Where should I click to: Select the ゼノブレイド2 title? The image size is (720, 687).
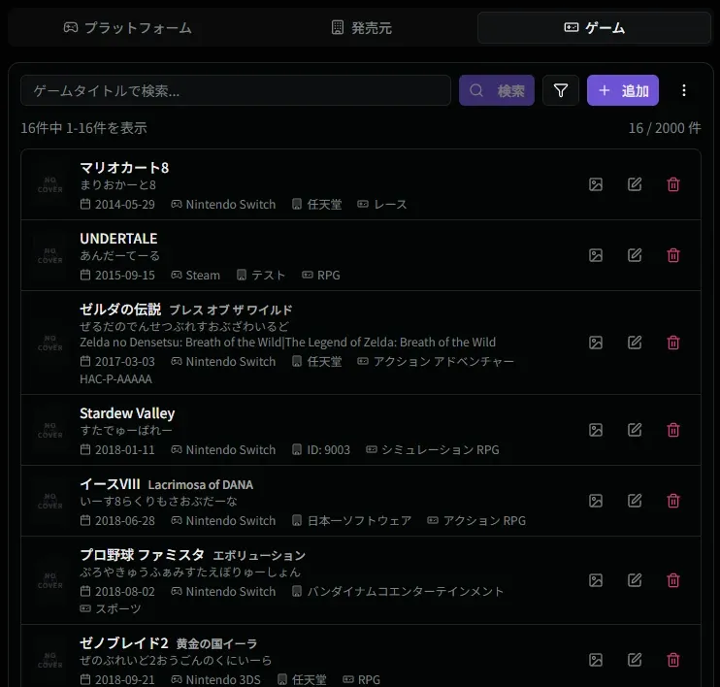click(124, 643)
